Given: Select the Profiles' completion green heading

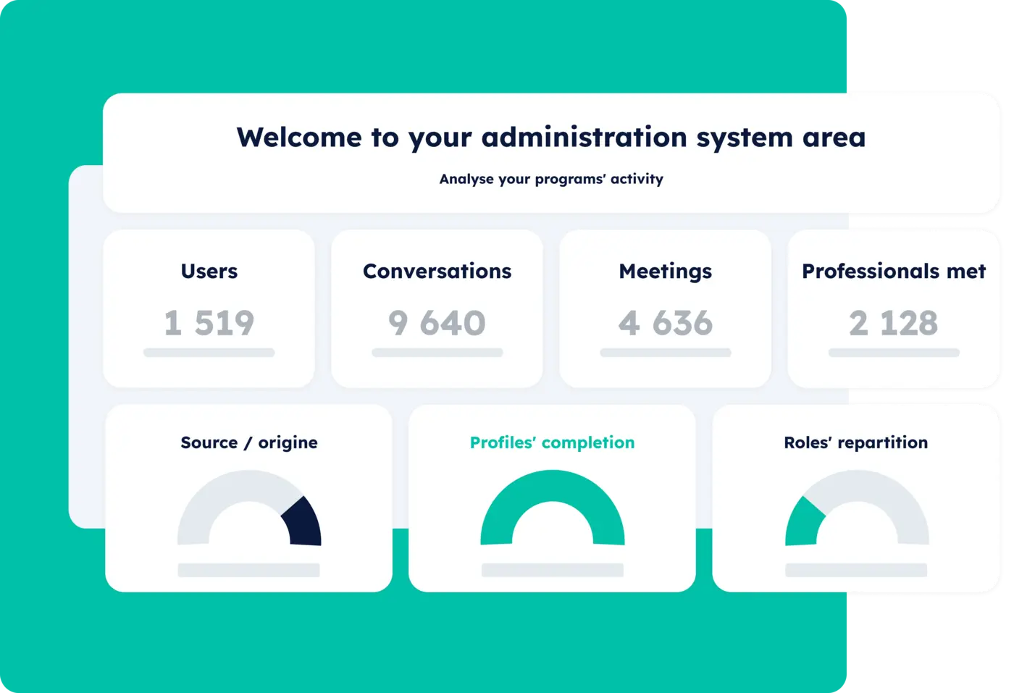Looking at the screenshot, I should pyautogui.click(x=552, y=442).
